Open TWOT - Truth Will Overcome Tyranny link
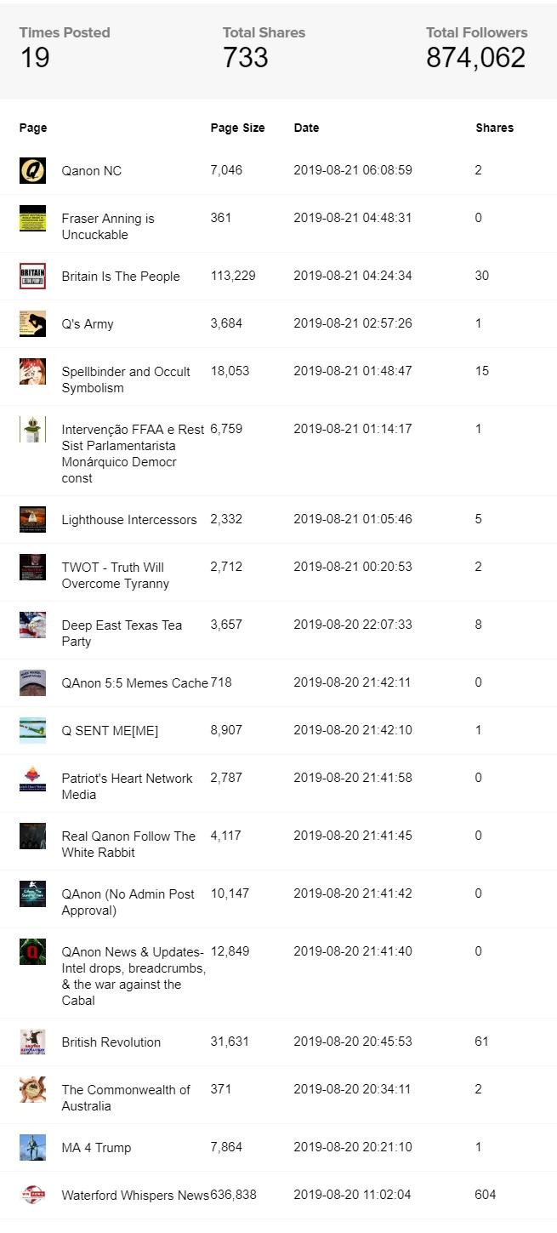The width and height of the screenshot is (557, 1233). pyautogui.click(x=115, y=575)
